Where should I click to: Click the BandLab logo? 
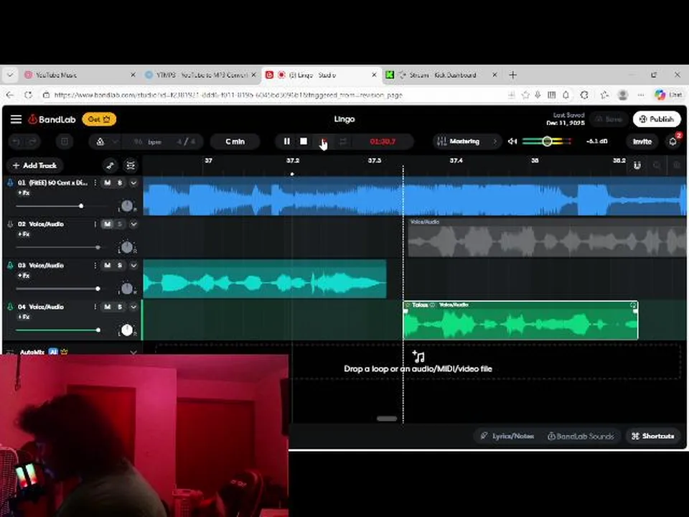tap(52, 119)
